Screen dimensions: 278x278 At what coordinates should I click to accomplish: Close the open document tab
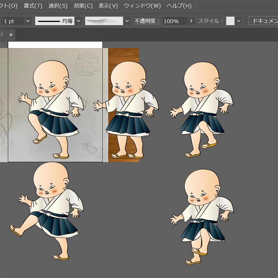click(x=11, y=35)
